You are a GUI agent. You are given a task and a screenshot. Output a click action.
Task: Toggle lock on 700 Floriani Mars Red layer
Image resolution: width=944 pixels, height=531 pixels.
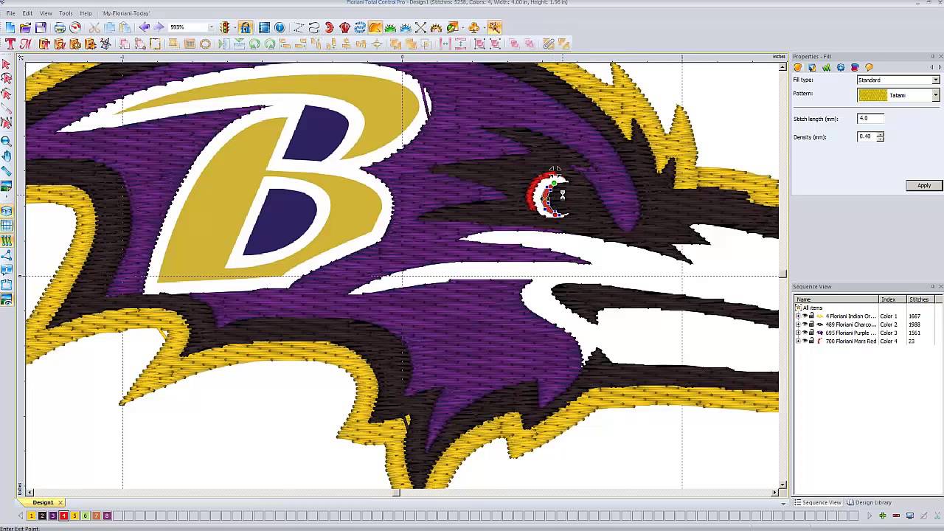(x=811, y=341)
